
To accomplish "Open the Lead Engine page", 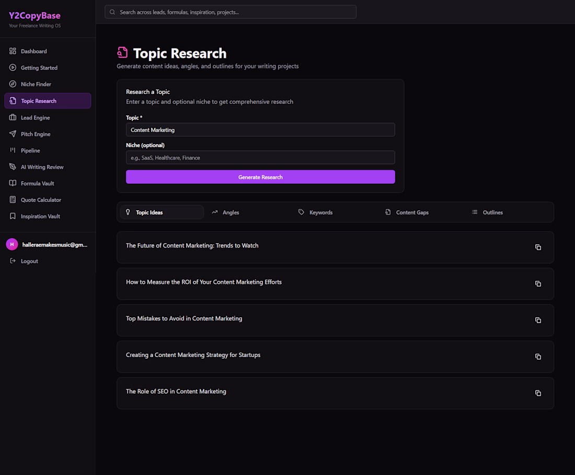I will (x=35, y=118).
